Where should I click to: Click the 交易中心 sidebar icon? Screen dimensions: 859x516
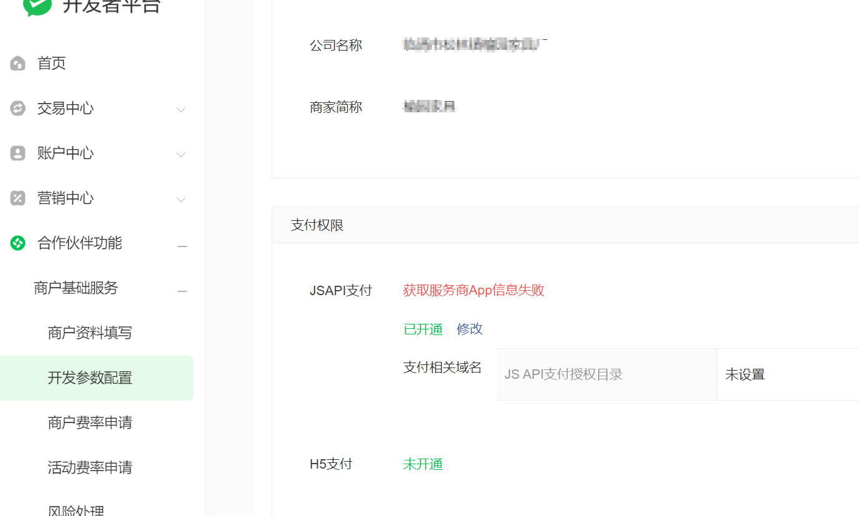(18, 108)
